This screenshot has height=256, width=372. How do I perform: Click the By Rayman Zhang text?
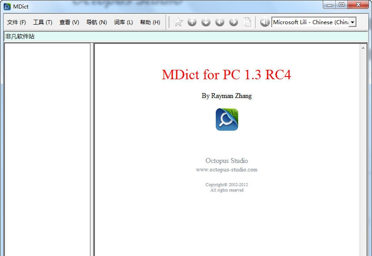click(x=227, y=96)
